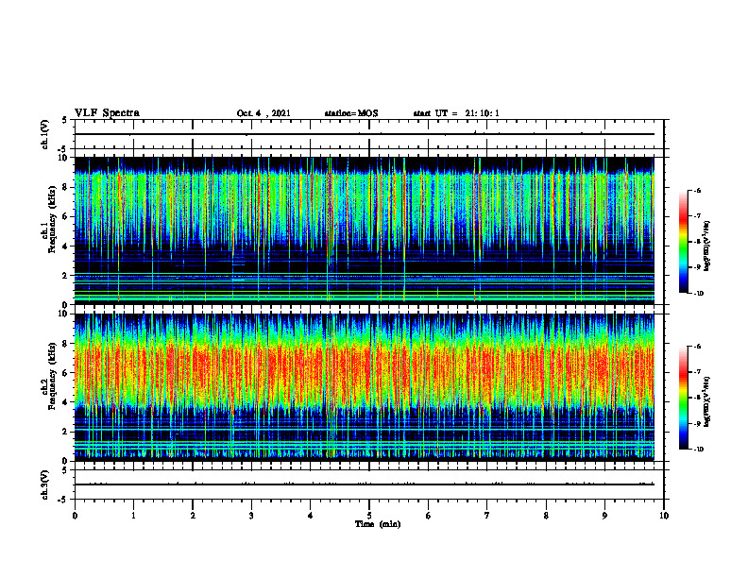Viewport: 748px width, 578px height.
Task: Click the "9" tick label on time axis
Action: tap(604, 516)
